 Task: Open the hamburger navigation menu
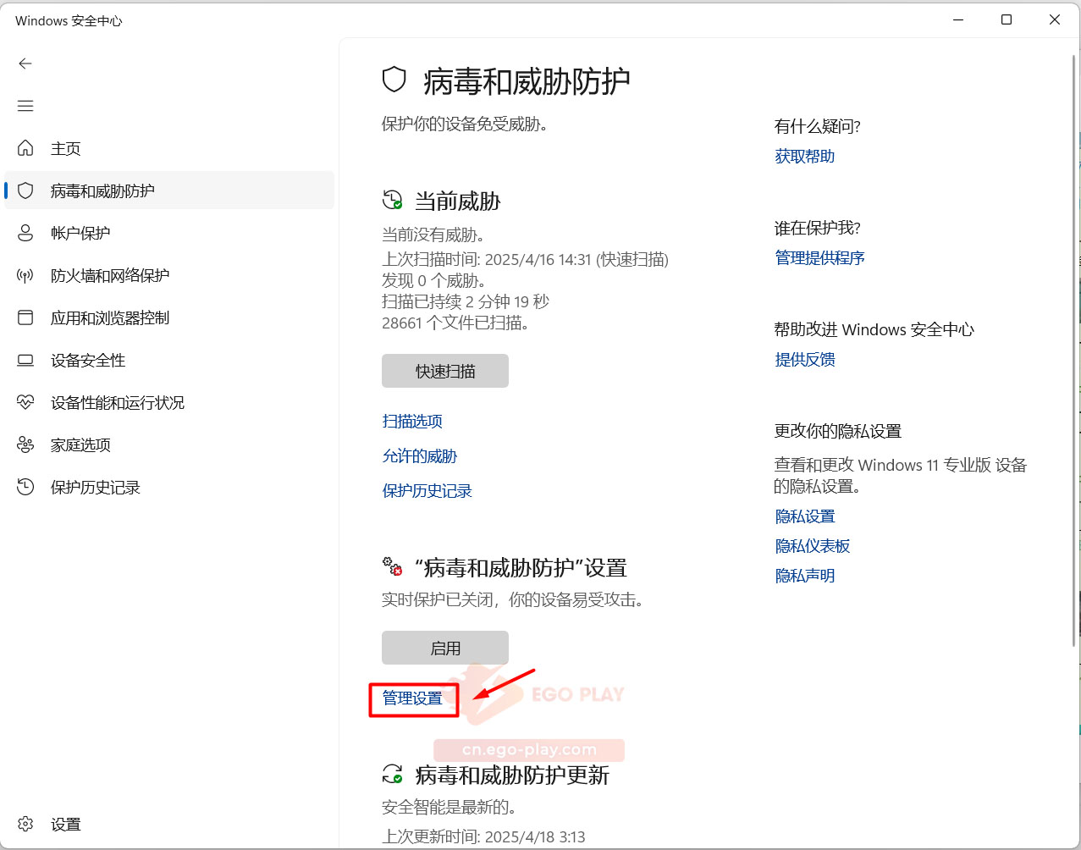tap(25, 106)
